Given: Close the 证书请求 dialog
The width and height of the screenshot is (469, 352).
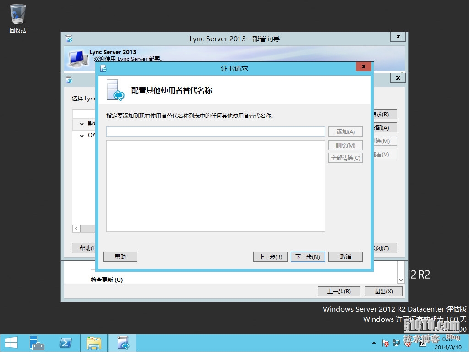Looking at the screenshot, I should tap(364, 66).
